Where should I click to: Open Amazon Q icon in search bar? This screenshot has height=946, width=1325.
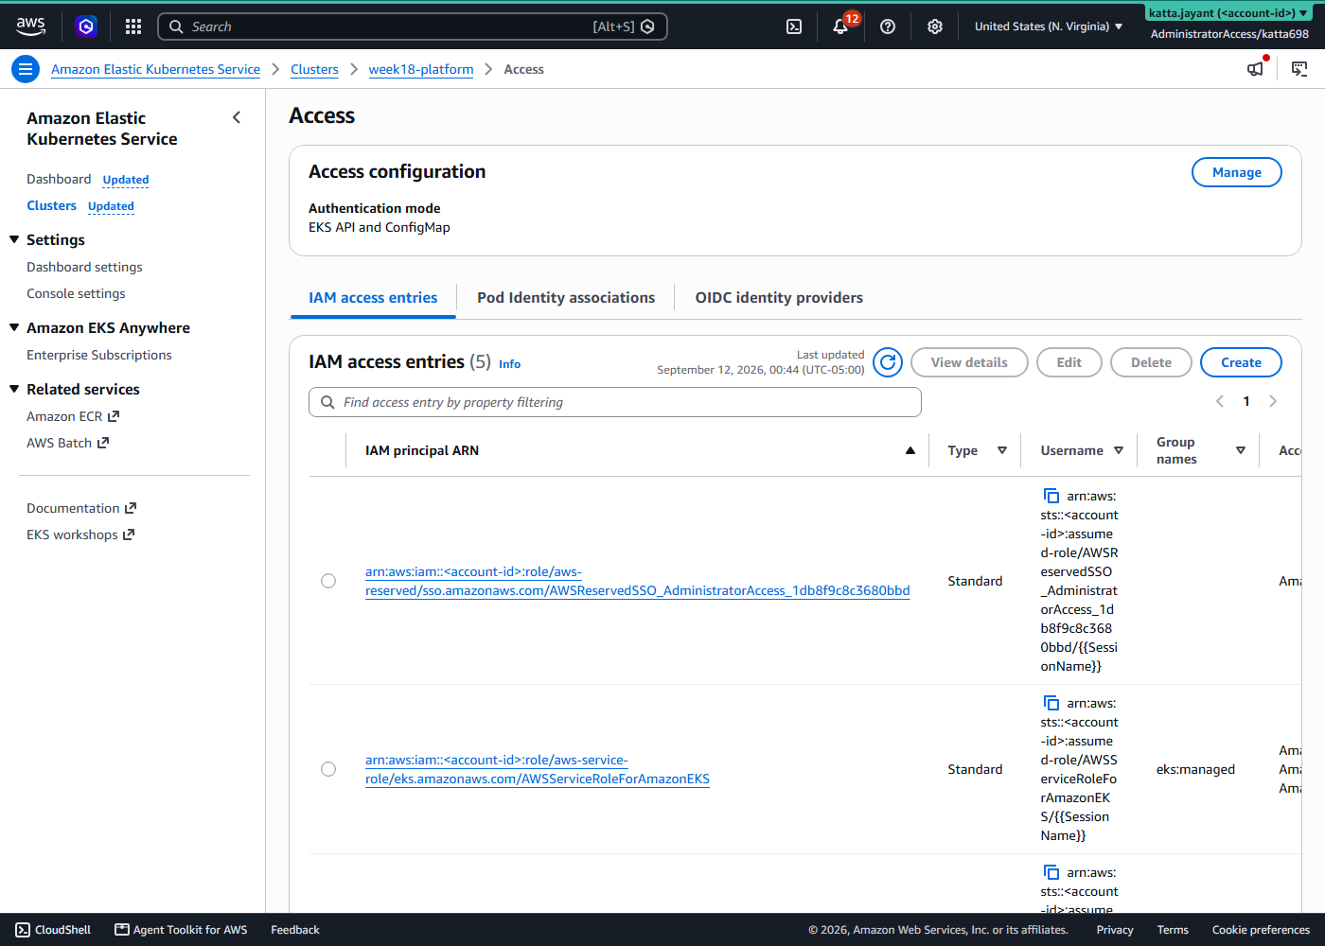[x=648, y=26]
